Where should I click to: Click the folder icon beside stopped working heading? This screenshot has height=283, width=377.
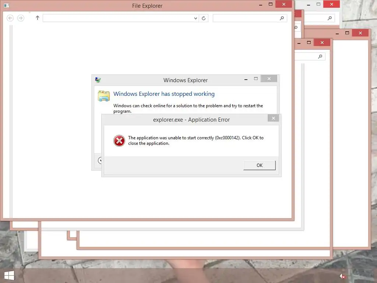click(x=104, y=96)
